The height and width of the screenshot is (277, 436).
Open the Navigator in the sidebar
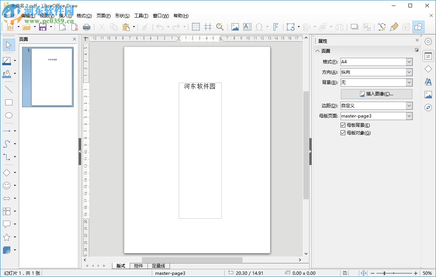tap(428, 108)
